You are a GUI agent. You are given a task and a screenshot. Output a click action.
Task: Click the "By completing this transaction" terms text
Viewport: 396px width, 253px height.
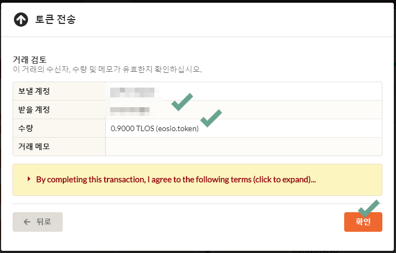[x=176, y=180]
